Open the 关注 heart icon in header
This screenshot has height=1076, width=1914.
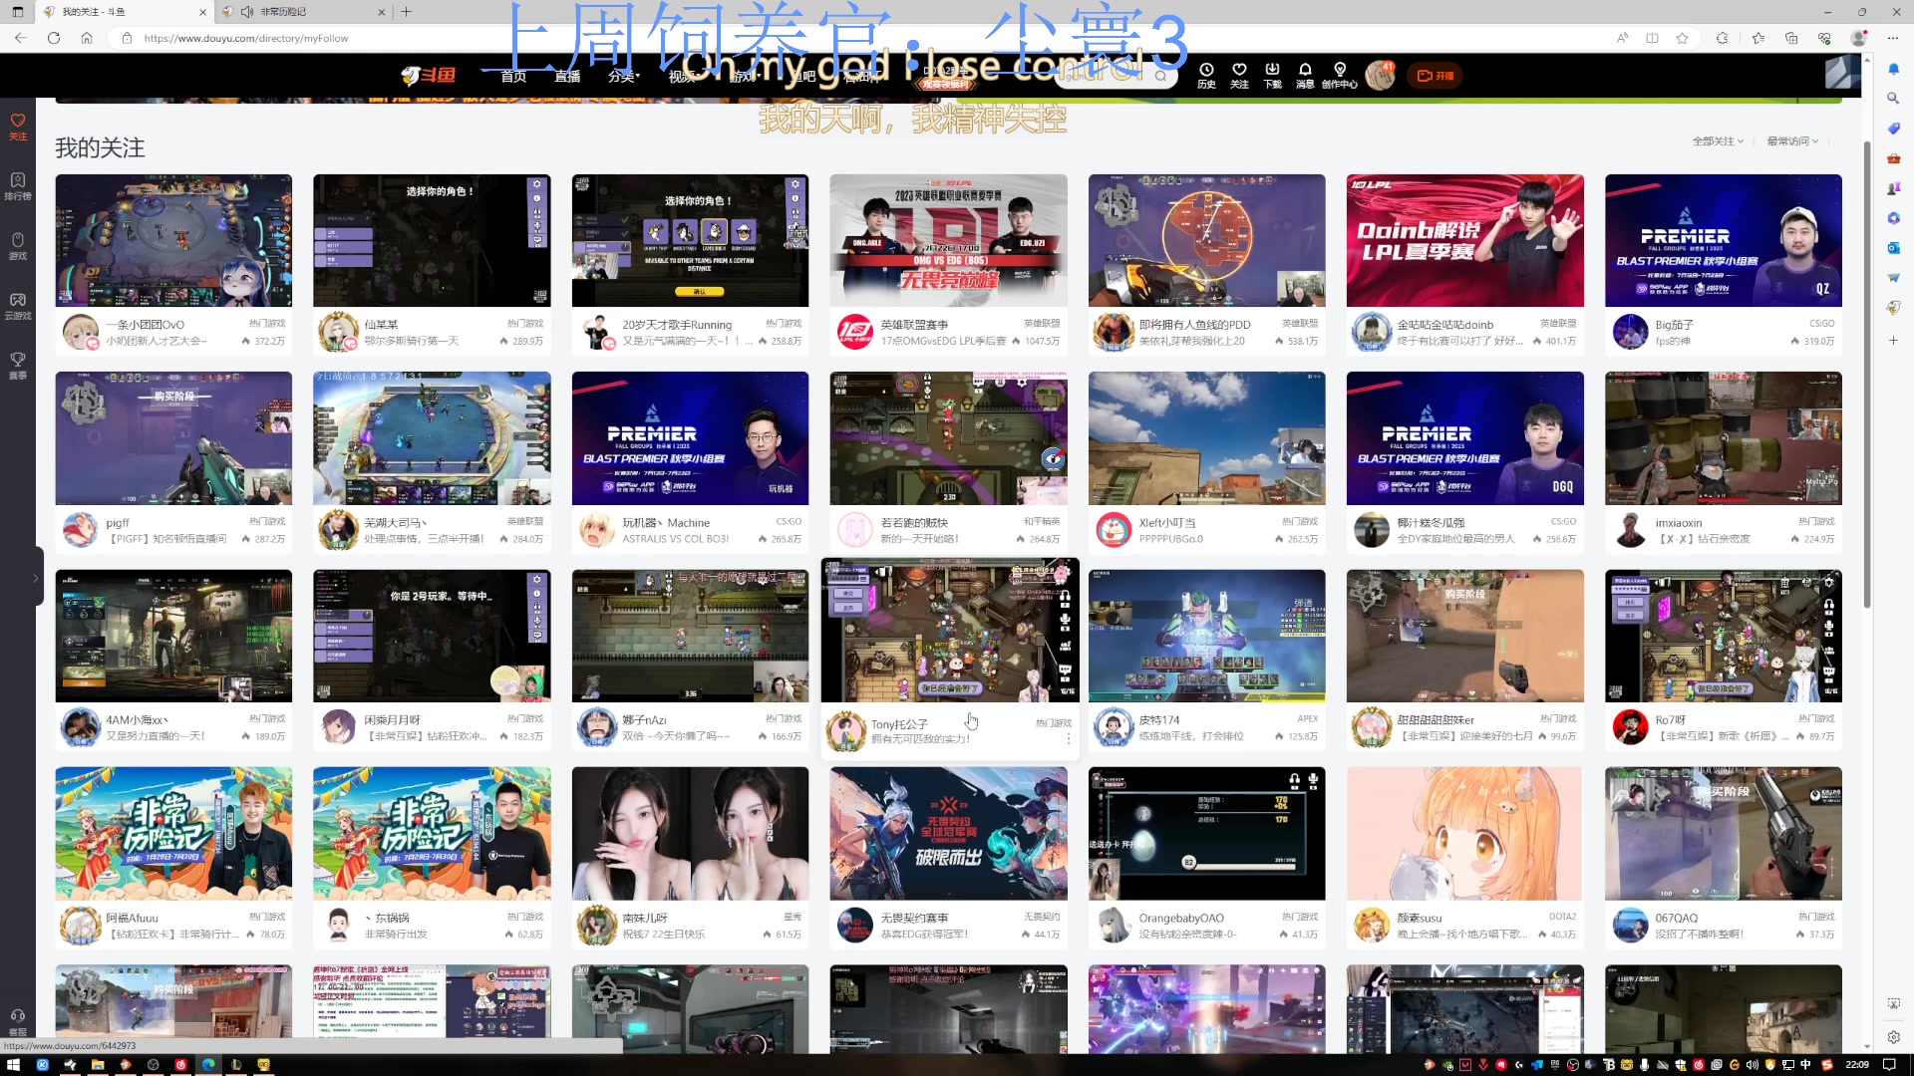pos(1239,76)
